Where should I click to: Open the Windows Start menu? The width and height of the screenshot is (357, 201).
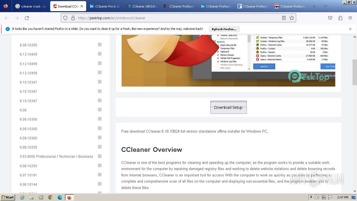click(x=8, y=197)
